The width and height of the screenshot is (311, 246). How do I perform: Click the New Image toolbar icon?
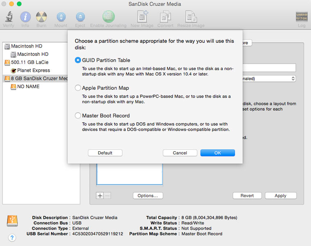pyautogui.click(x=142, y=16)
